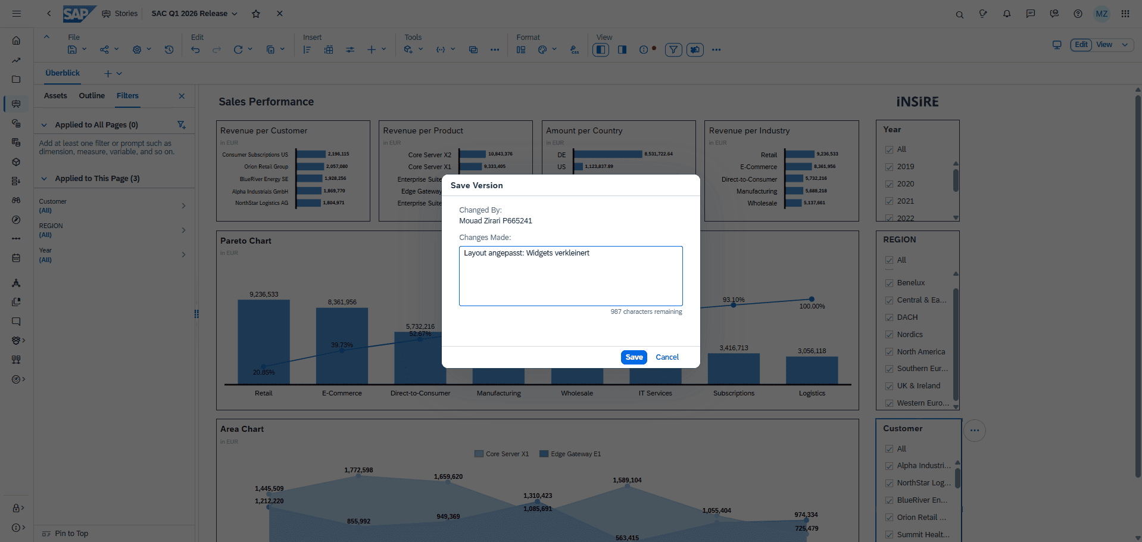Click the undo icon in Edit
The height and width of the screenshot is (542, 1142).
(195, 50)
